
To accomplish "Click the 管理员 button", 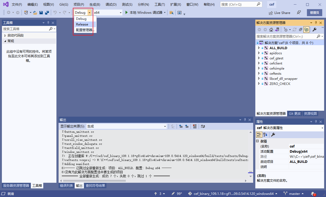I will pos(314,12).
